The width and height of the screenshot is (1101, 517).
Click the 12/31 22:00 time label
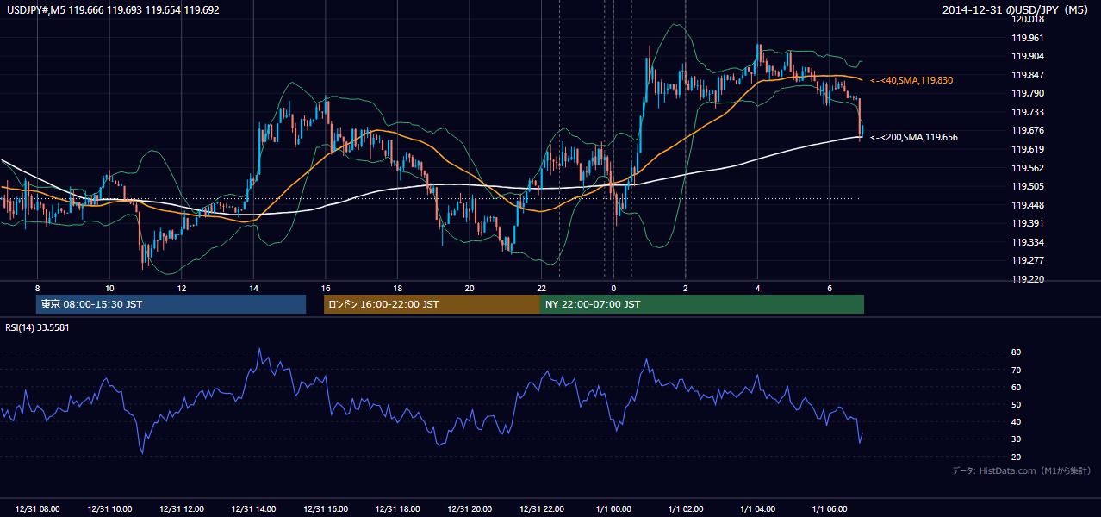coord(541,509)
